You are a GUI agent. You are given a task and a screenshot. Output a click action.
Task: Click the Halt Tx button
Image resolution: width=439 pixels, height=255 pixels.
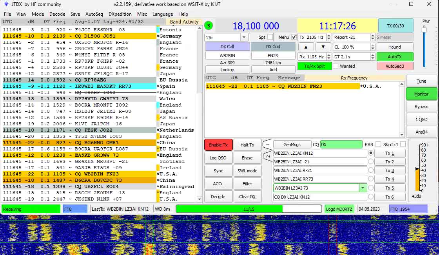247,145
